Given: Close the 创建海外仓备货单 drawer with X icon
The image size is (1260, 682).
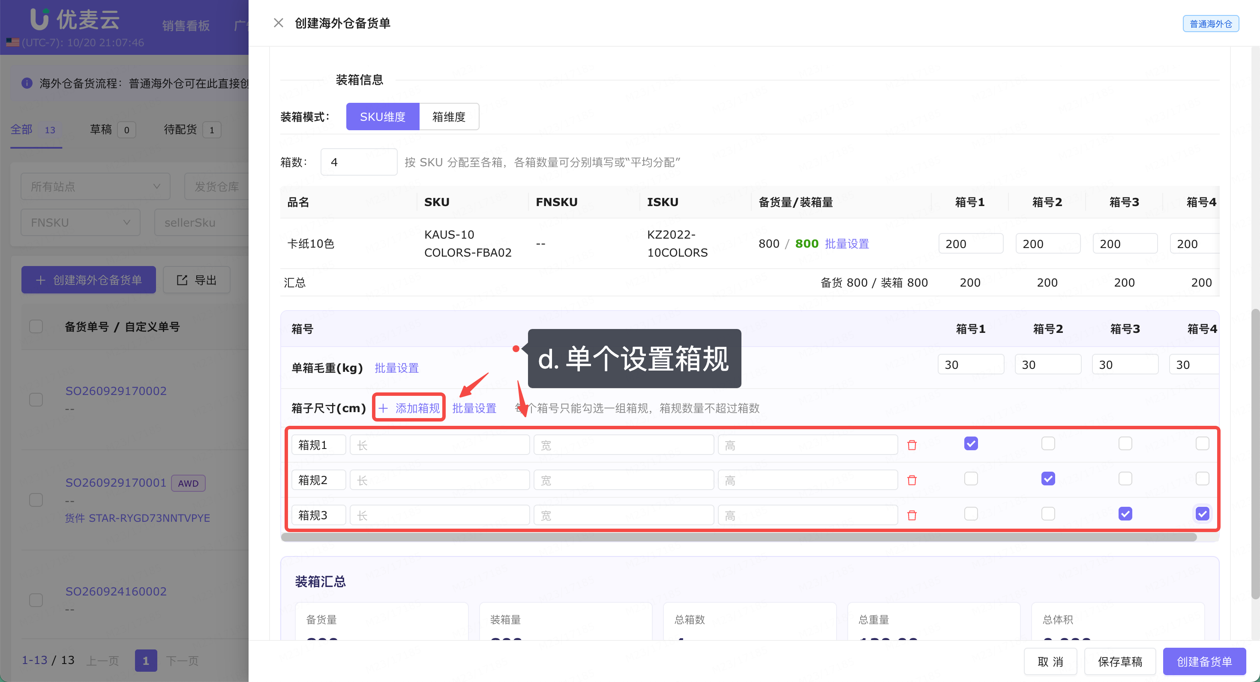Looking at the screenshot, I should [x=278, y=23].
